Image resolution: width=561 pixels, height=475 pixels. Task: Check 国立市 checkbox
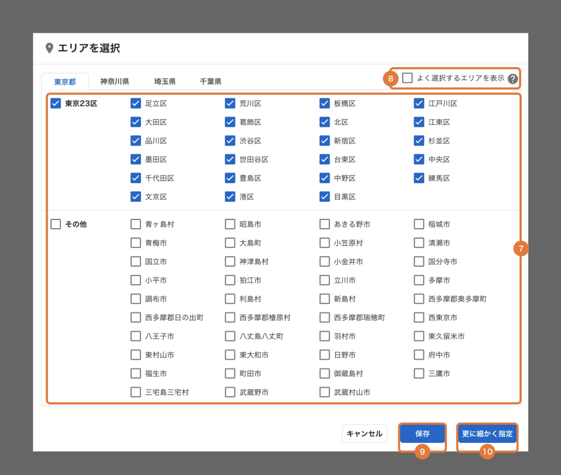135,261
